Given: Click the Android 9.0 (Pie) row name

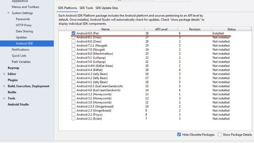Looking at the screenshot, I should (88, 33).
